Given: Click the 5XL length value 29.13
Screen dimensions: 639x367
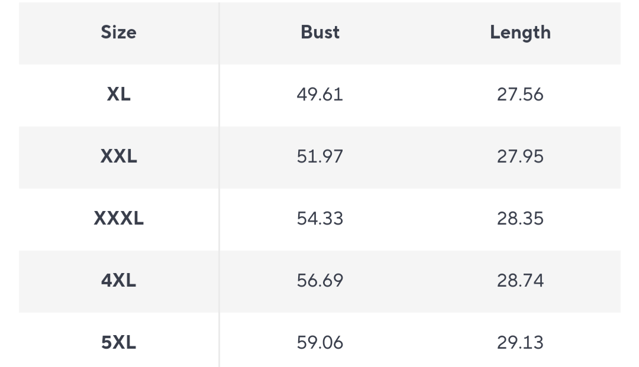Looking at the screenshot, I should coord(520,342).
